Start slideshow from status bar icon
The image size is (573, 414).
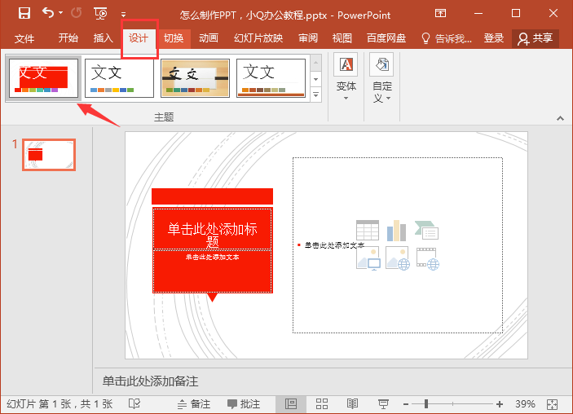[383, 404]
